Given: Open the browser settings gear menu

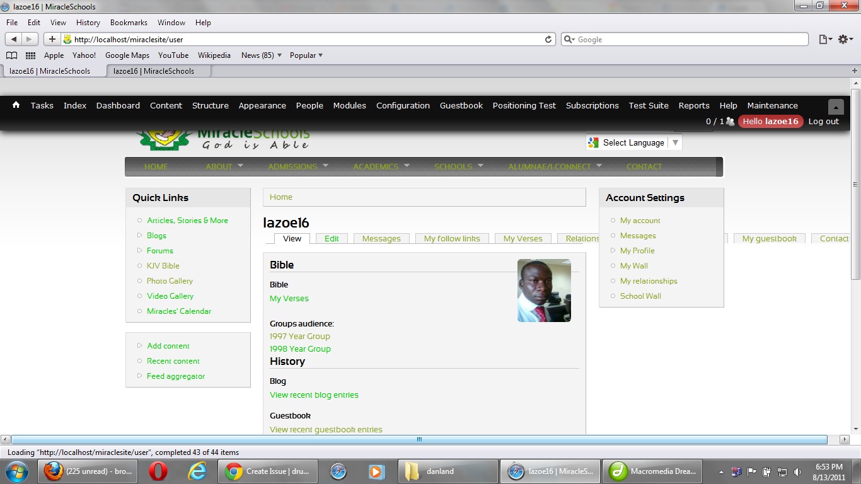Looking at the screenshot, I should tap(845, 39).
